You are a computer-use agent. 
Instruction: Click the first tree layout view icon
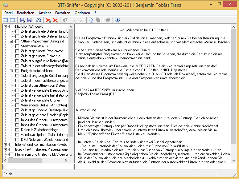click(x=6, y=20)
